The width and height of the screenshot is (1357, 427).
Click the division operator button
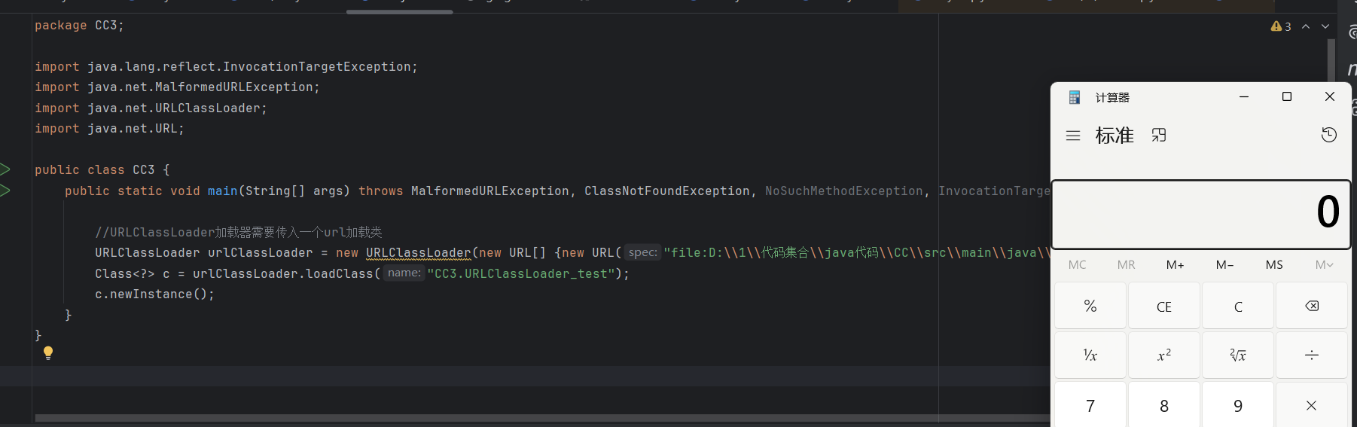coord(1311,355)
